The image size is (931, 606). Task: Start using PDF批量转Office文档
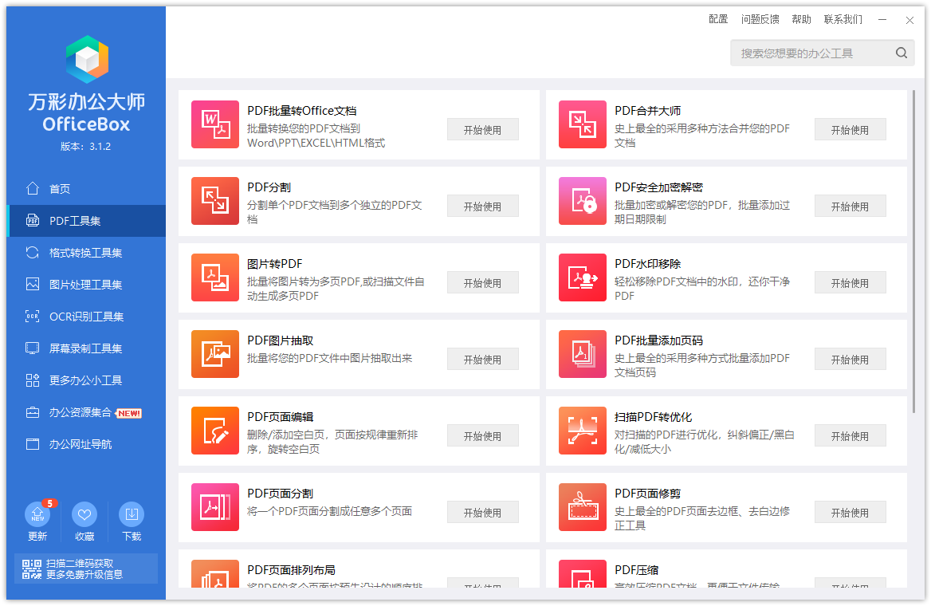point(483,129)
